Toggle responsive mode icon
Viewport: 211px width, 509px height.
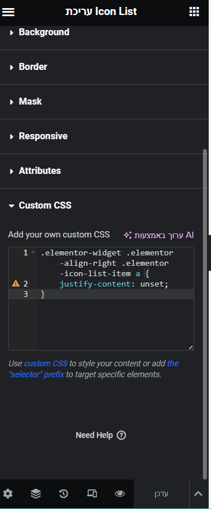click(92, 494)
